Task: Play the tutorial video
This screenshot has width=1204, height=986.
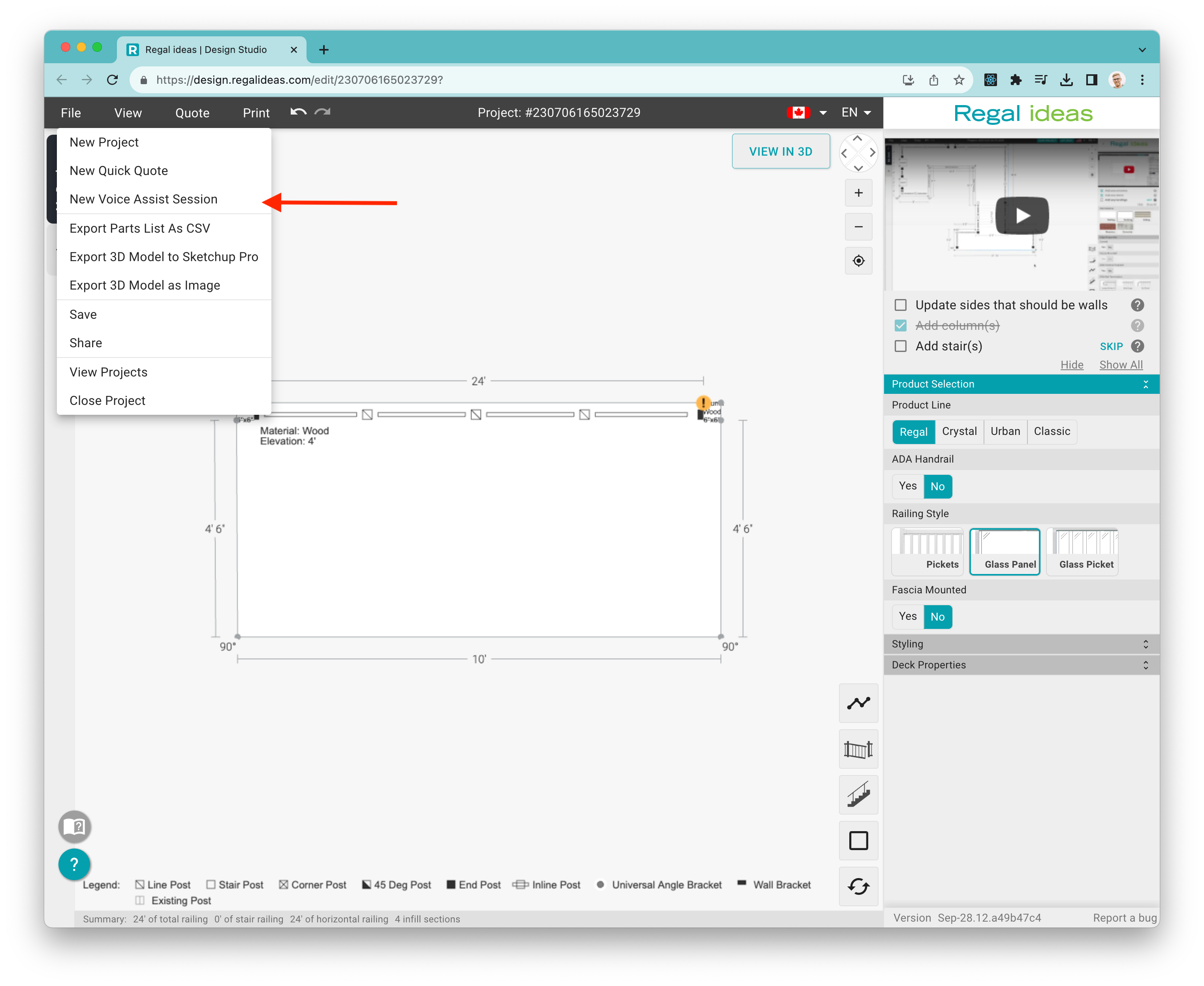Action: click(x=1022, y=215)
